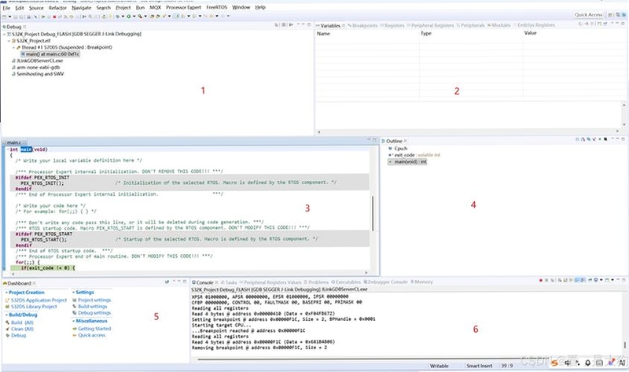Click the Chinese 中 language tray icon

point(568,363)
